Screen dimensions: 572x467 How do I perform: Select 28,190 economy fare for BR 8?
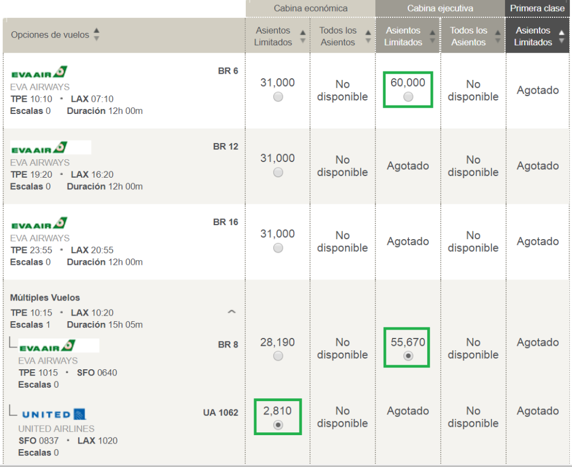point(278,356)
